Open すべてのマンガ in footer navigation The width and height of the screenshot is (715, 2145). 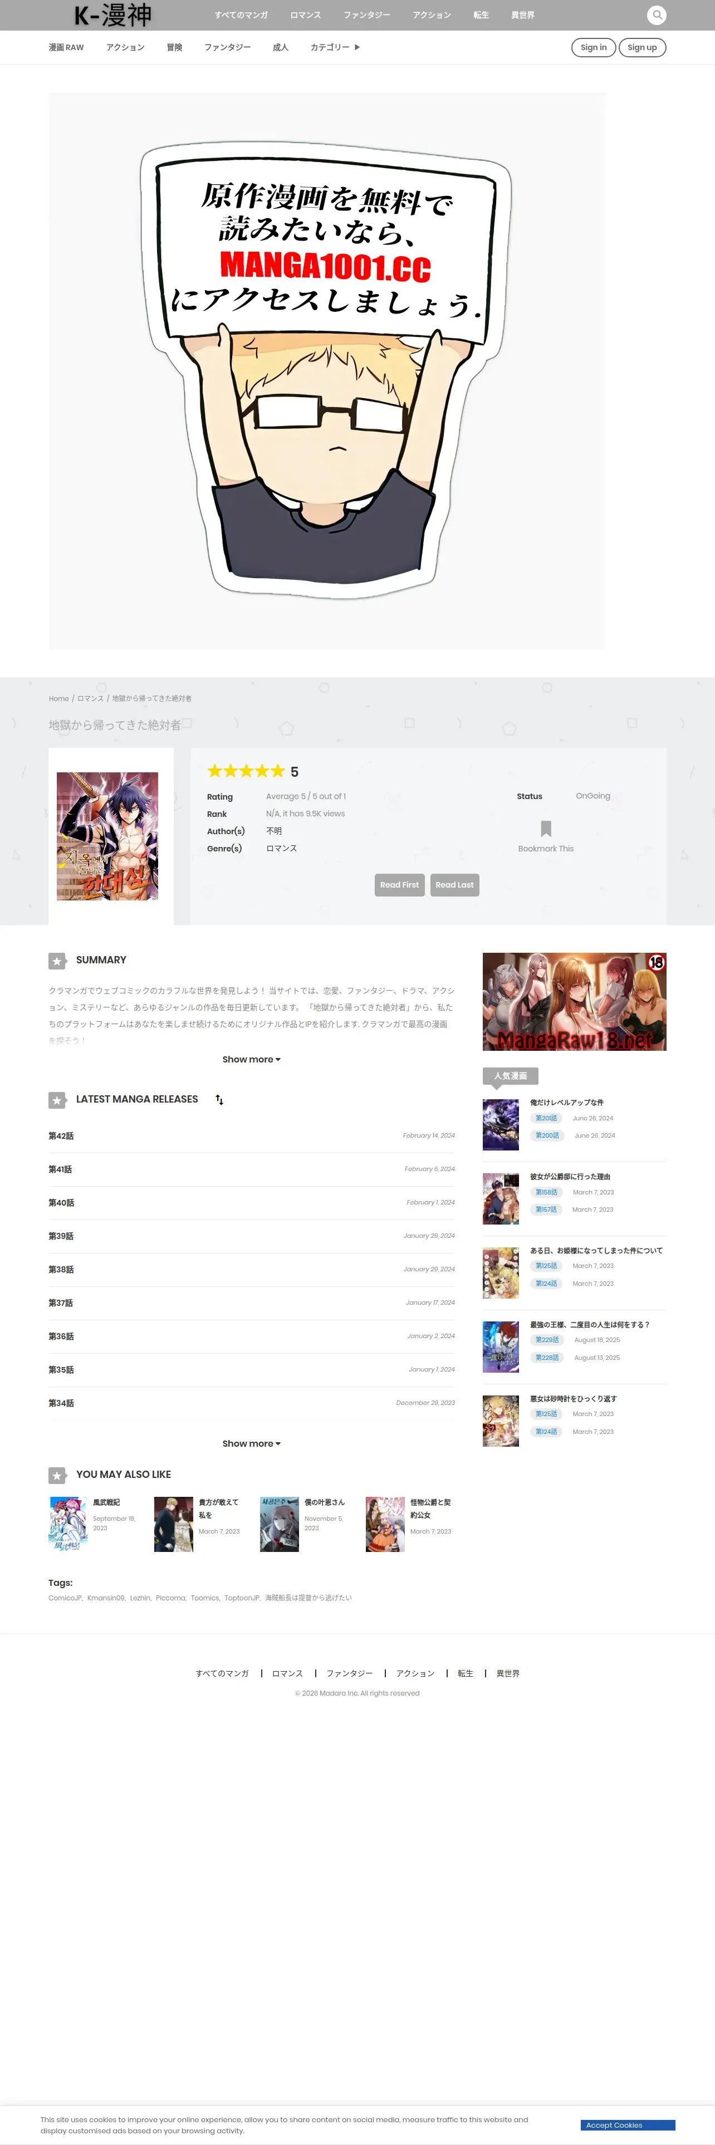tap(222, 1674)
